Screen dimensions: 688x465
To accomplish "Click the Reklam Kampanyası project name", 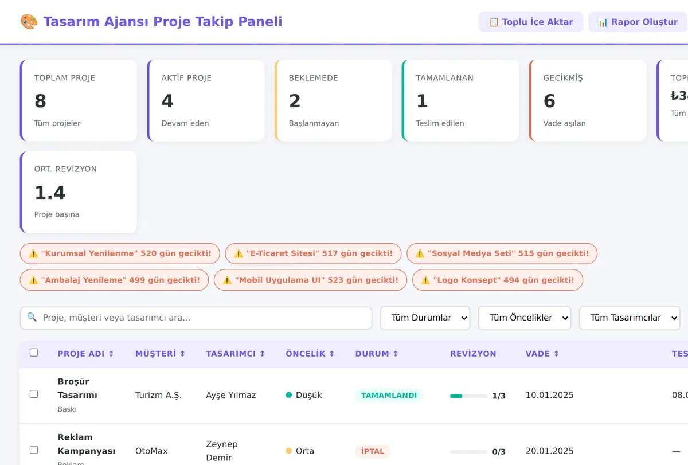I will coord(87,444).
